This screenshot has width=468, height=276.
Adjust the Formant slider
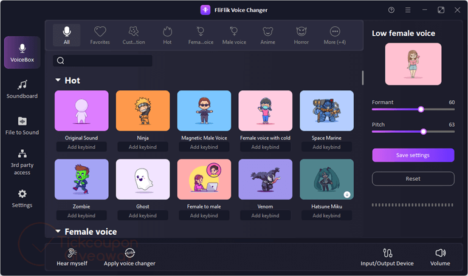coord(421,109)
